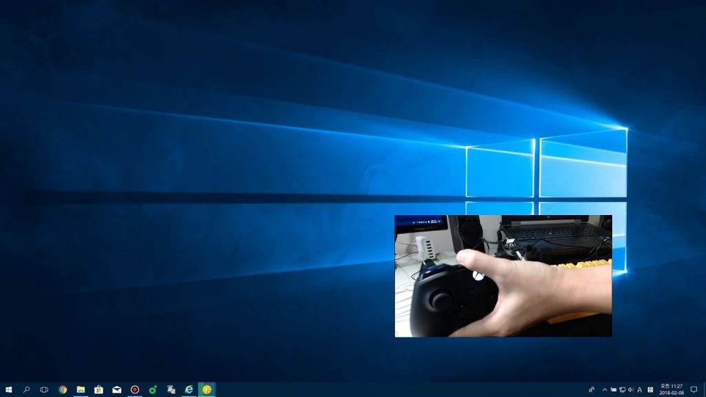Open the green circle app icon
Viewport: 706px width, 397px height.
tap(153, 389)
